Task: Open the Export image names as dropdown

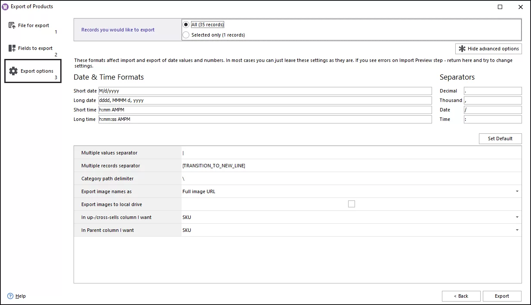Action: click(x=516, y=191)
